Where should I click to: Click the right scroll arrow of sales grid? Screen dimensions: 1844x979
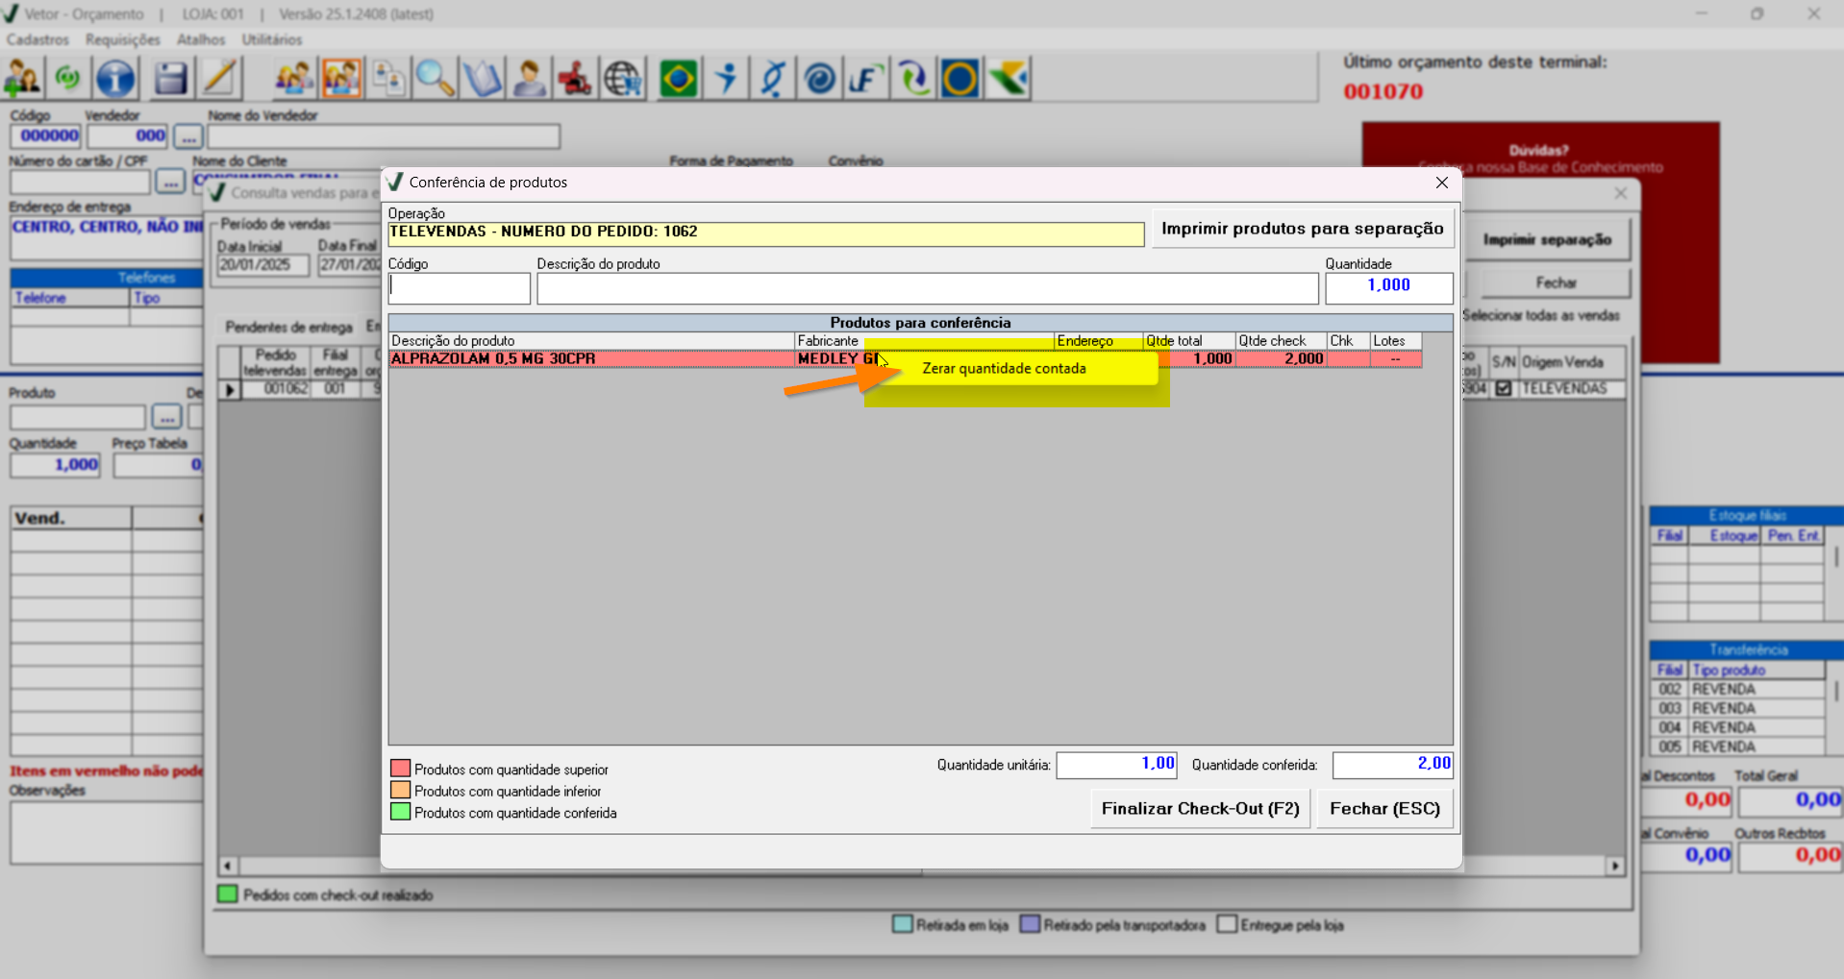(1615, 866)
